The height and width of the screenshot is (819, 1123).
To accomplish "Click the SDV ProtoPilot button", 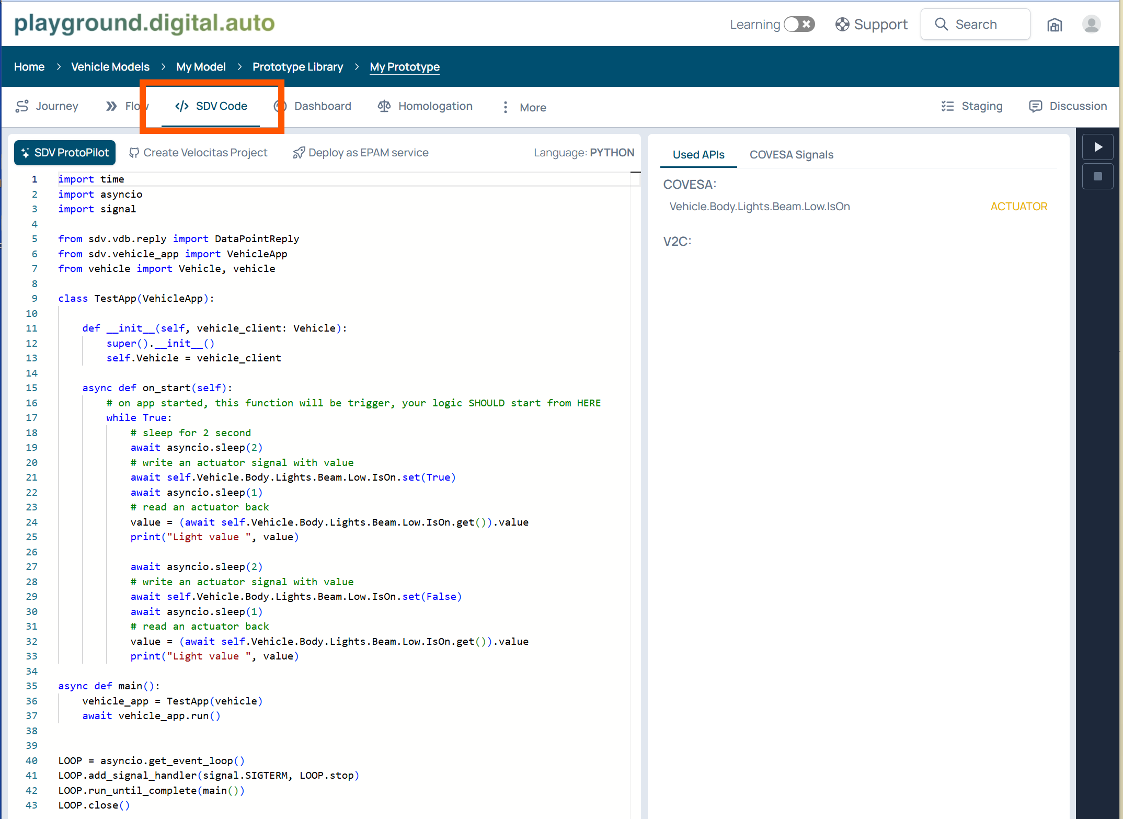I will [x=65, y=153].
